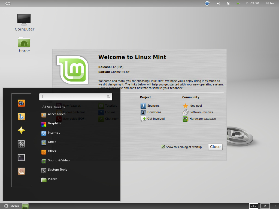Select the Internet category
The image size is (279, 209).
coord(50,133)
